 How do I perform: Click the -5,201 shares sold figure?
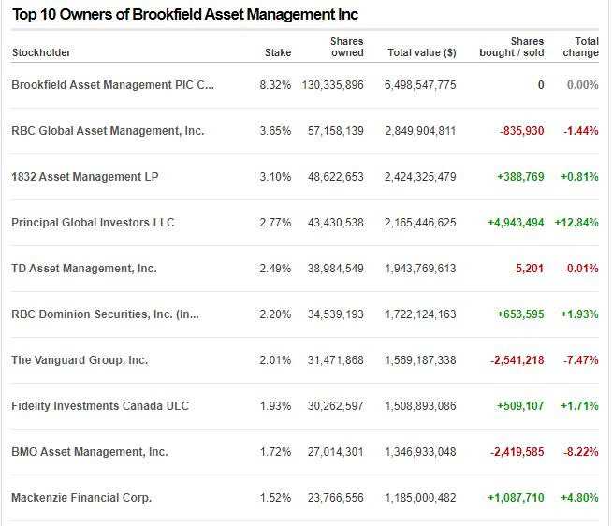(528, 269)
